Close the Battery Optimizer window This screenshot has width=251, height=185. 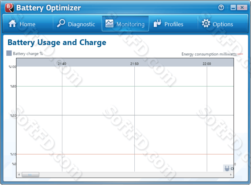[x=242, y=7]
